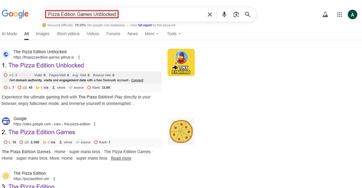362x188 pixels.
Task: Click source for The Pizza Edition Games result
Action: tap(83, 142)
